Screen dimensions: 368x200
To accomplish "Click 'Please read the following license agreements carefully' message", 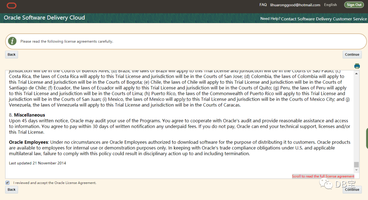I will coord(67,41).
